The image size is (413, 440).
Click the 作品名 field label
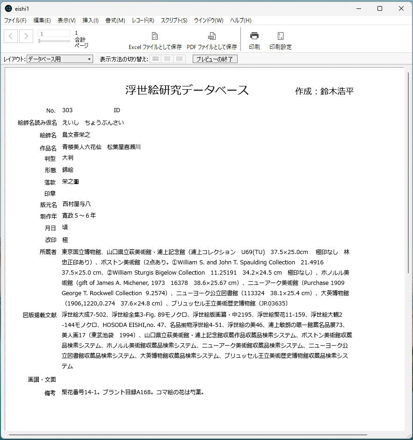click(x=48, y=148)
